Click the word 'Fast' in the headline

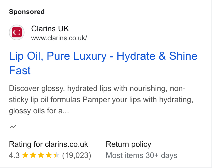tap(20, 70)
